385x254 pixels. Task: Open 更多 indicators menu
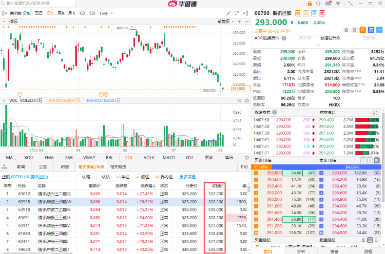pos(209,158)
